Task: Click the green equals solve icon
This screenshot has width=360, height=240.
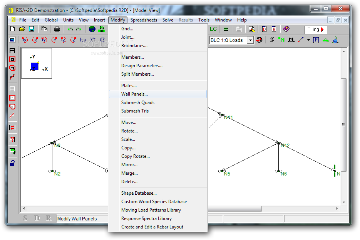Action: [x=226, y=29]
